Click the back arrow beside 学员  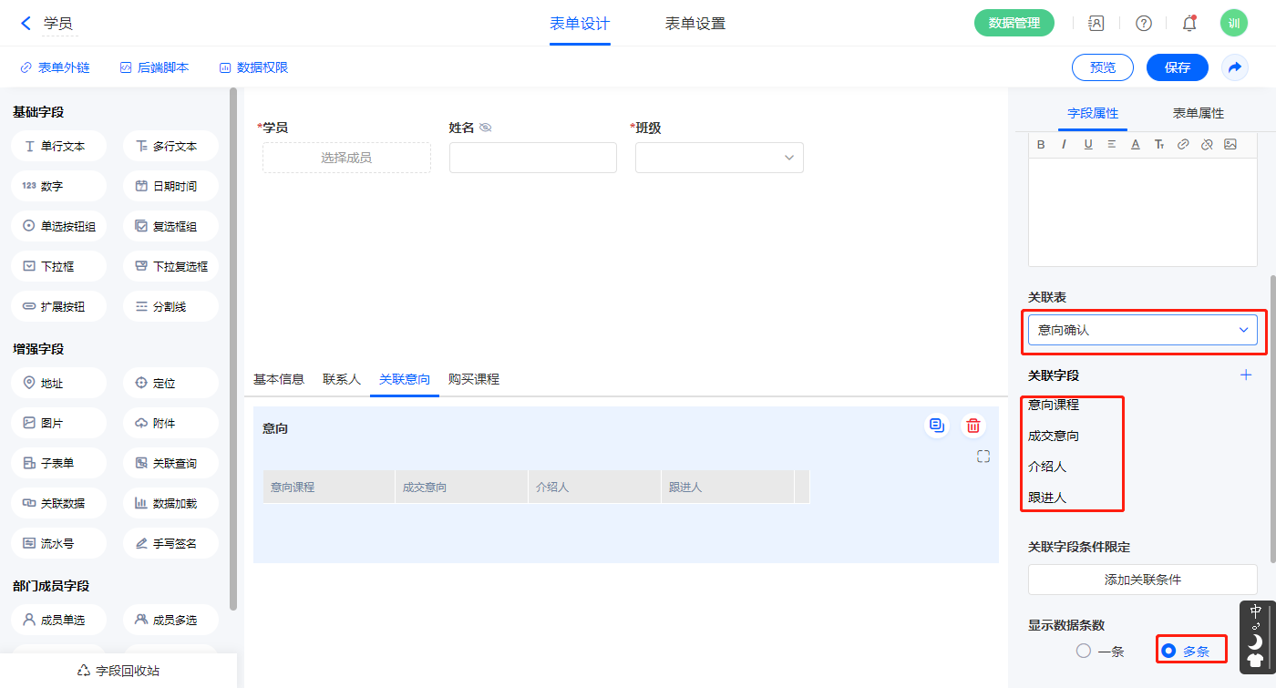[26, 24]
